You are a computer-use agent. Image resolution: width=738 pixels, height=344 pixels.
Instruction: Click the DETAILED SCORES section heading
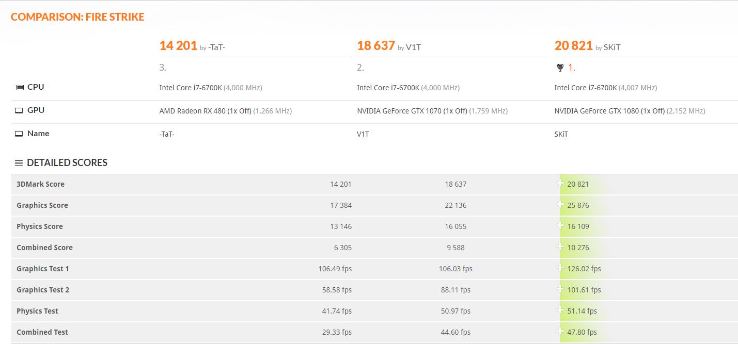[67, 163]
